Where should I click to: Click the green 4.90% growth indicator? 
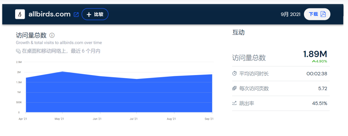pyautogui.click(x=320, y=61)
